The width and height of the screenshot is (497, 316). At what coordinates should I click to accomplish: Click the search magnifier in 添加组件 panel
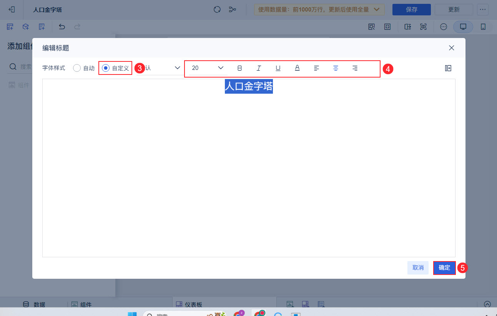tap(13, 67)
